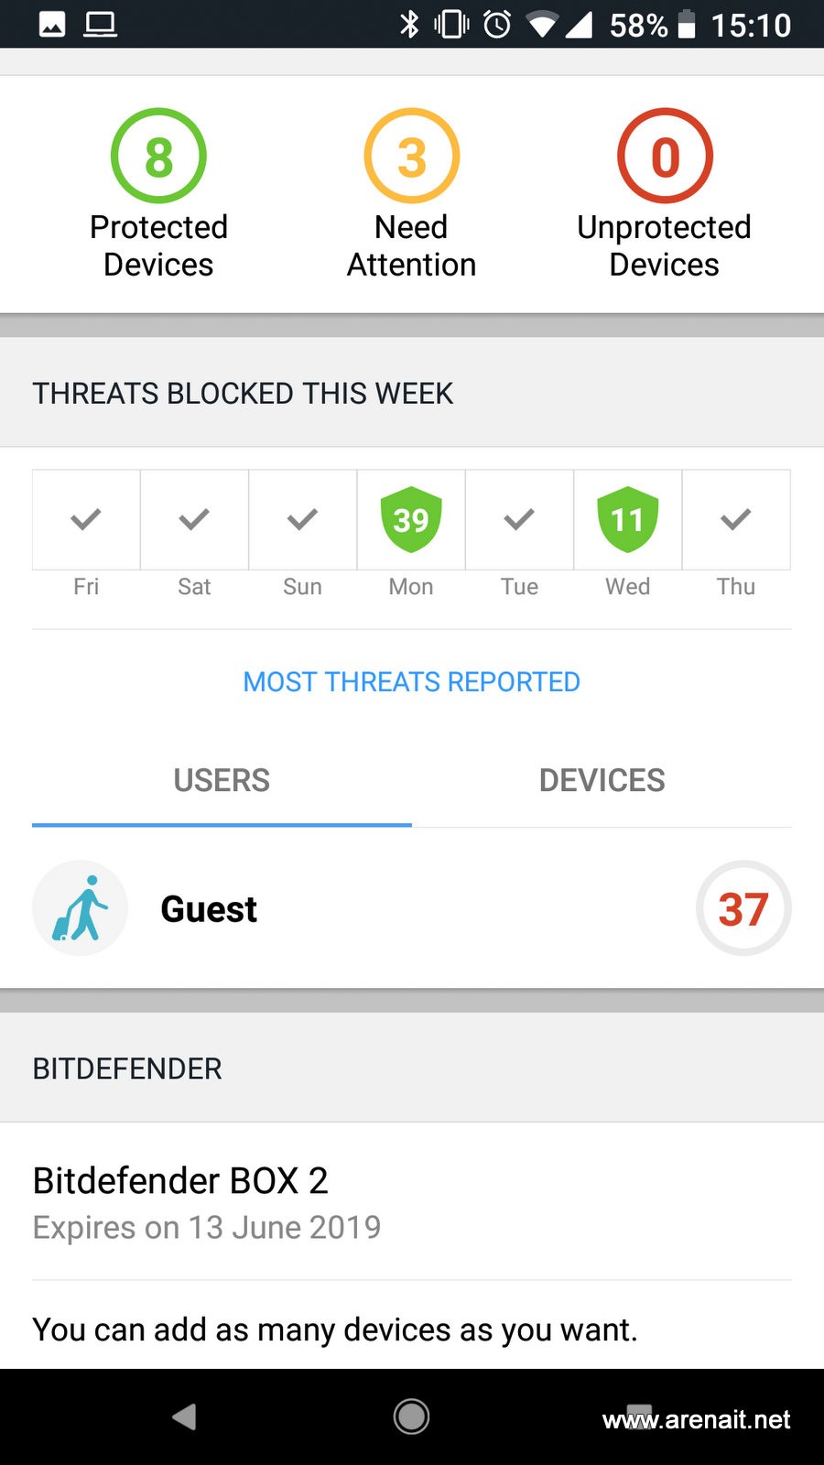The width and height of the screenshot is (824, 1465).
Task: Open the Guest user row
Action: coord(412,908)
